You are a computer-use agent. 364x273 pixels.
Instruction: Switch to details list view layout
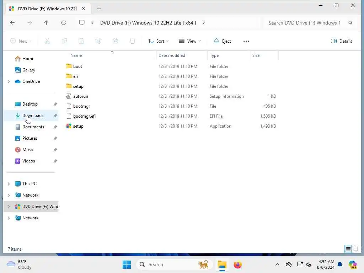(x=348, y=249)
